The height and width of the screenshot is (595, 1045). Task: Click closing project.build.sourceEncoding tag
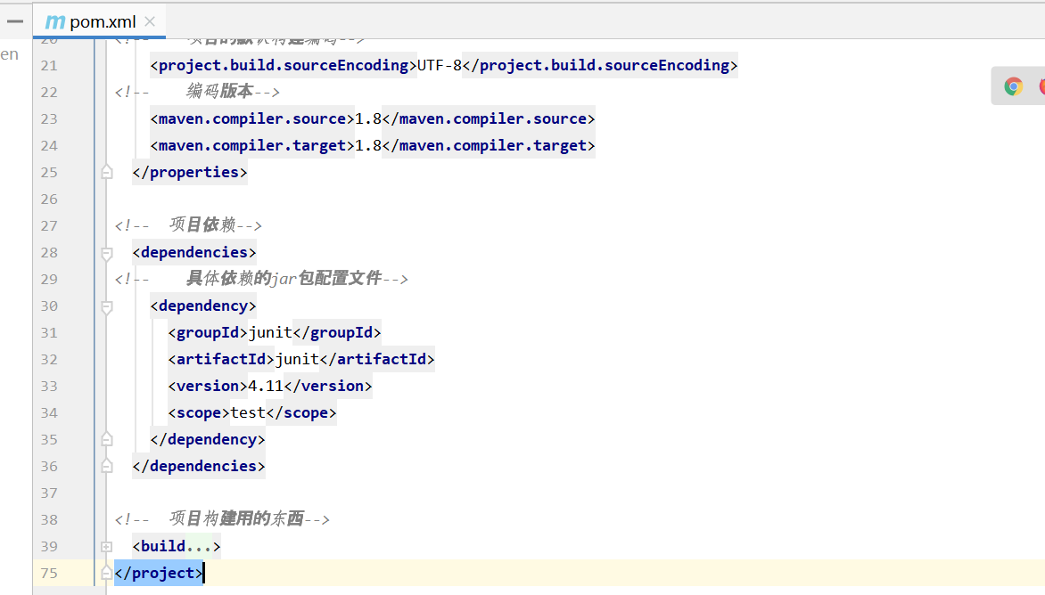[600, 65]
